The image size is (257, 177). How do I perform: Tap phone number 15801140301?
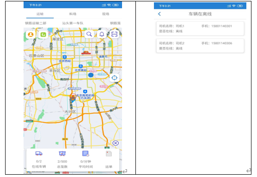pos(221,26)
